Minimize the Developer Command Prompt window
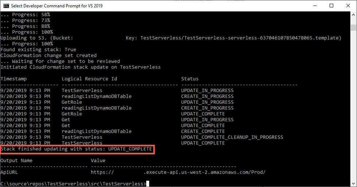357x187 pixels. coord(315,6)
